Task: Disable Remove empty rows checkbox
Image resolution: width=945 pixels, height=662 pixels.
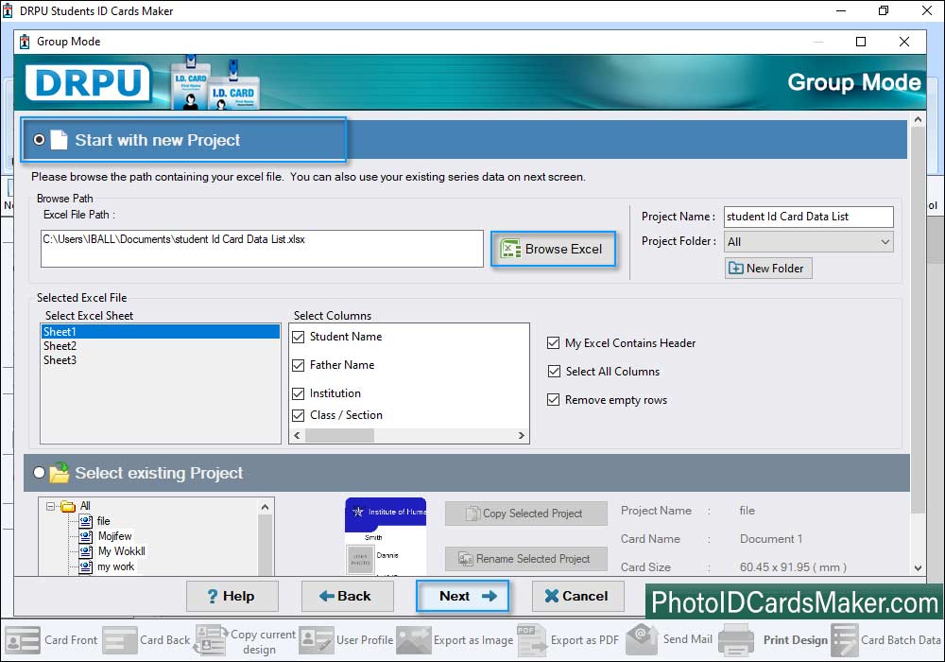Action: (x=553, y=400)
